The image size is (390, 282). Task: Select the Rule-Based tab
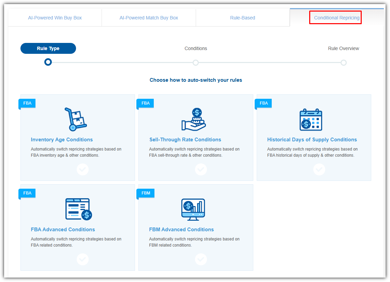[242, 18]
